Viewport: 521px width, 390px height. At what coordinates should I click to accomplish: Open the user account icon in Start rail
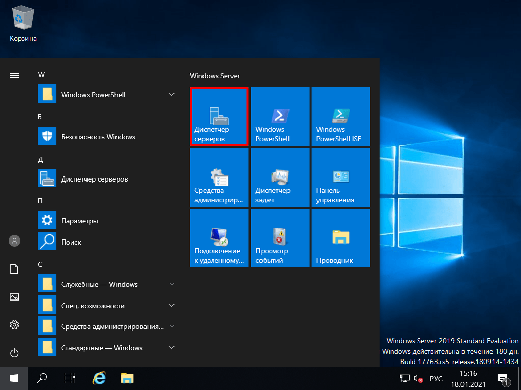click(14, 241)
